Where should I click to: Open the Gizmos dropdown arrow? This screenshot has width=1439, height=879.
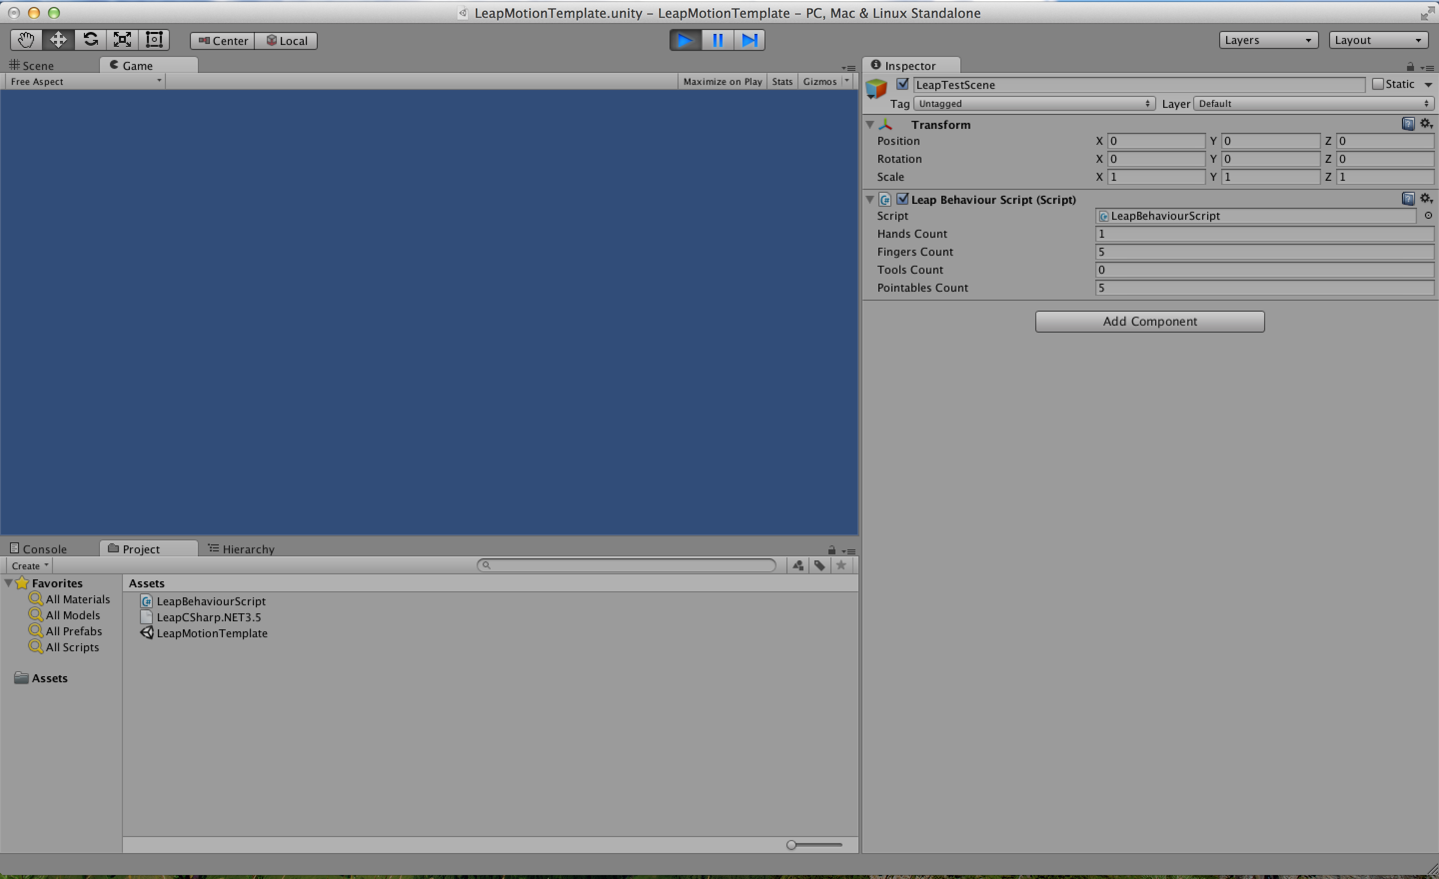pos(847,81)
